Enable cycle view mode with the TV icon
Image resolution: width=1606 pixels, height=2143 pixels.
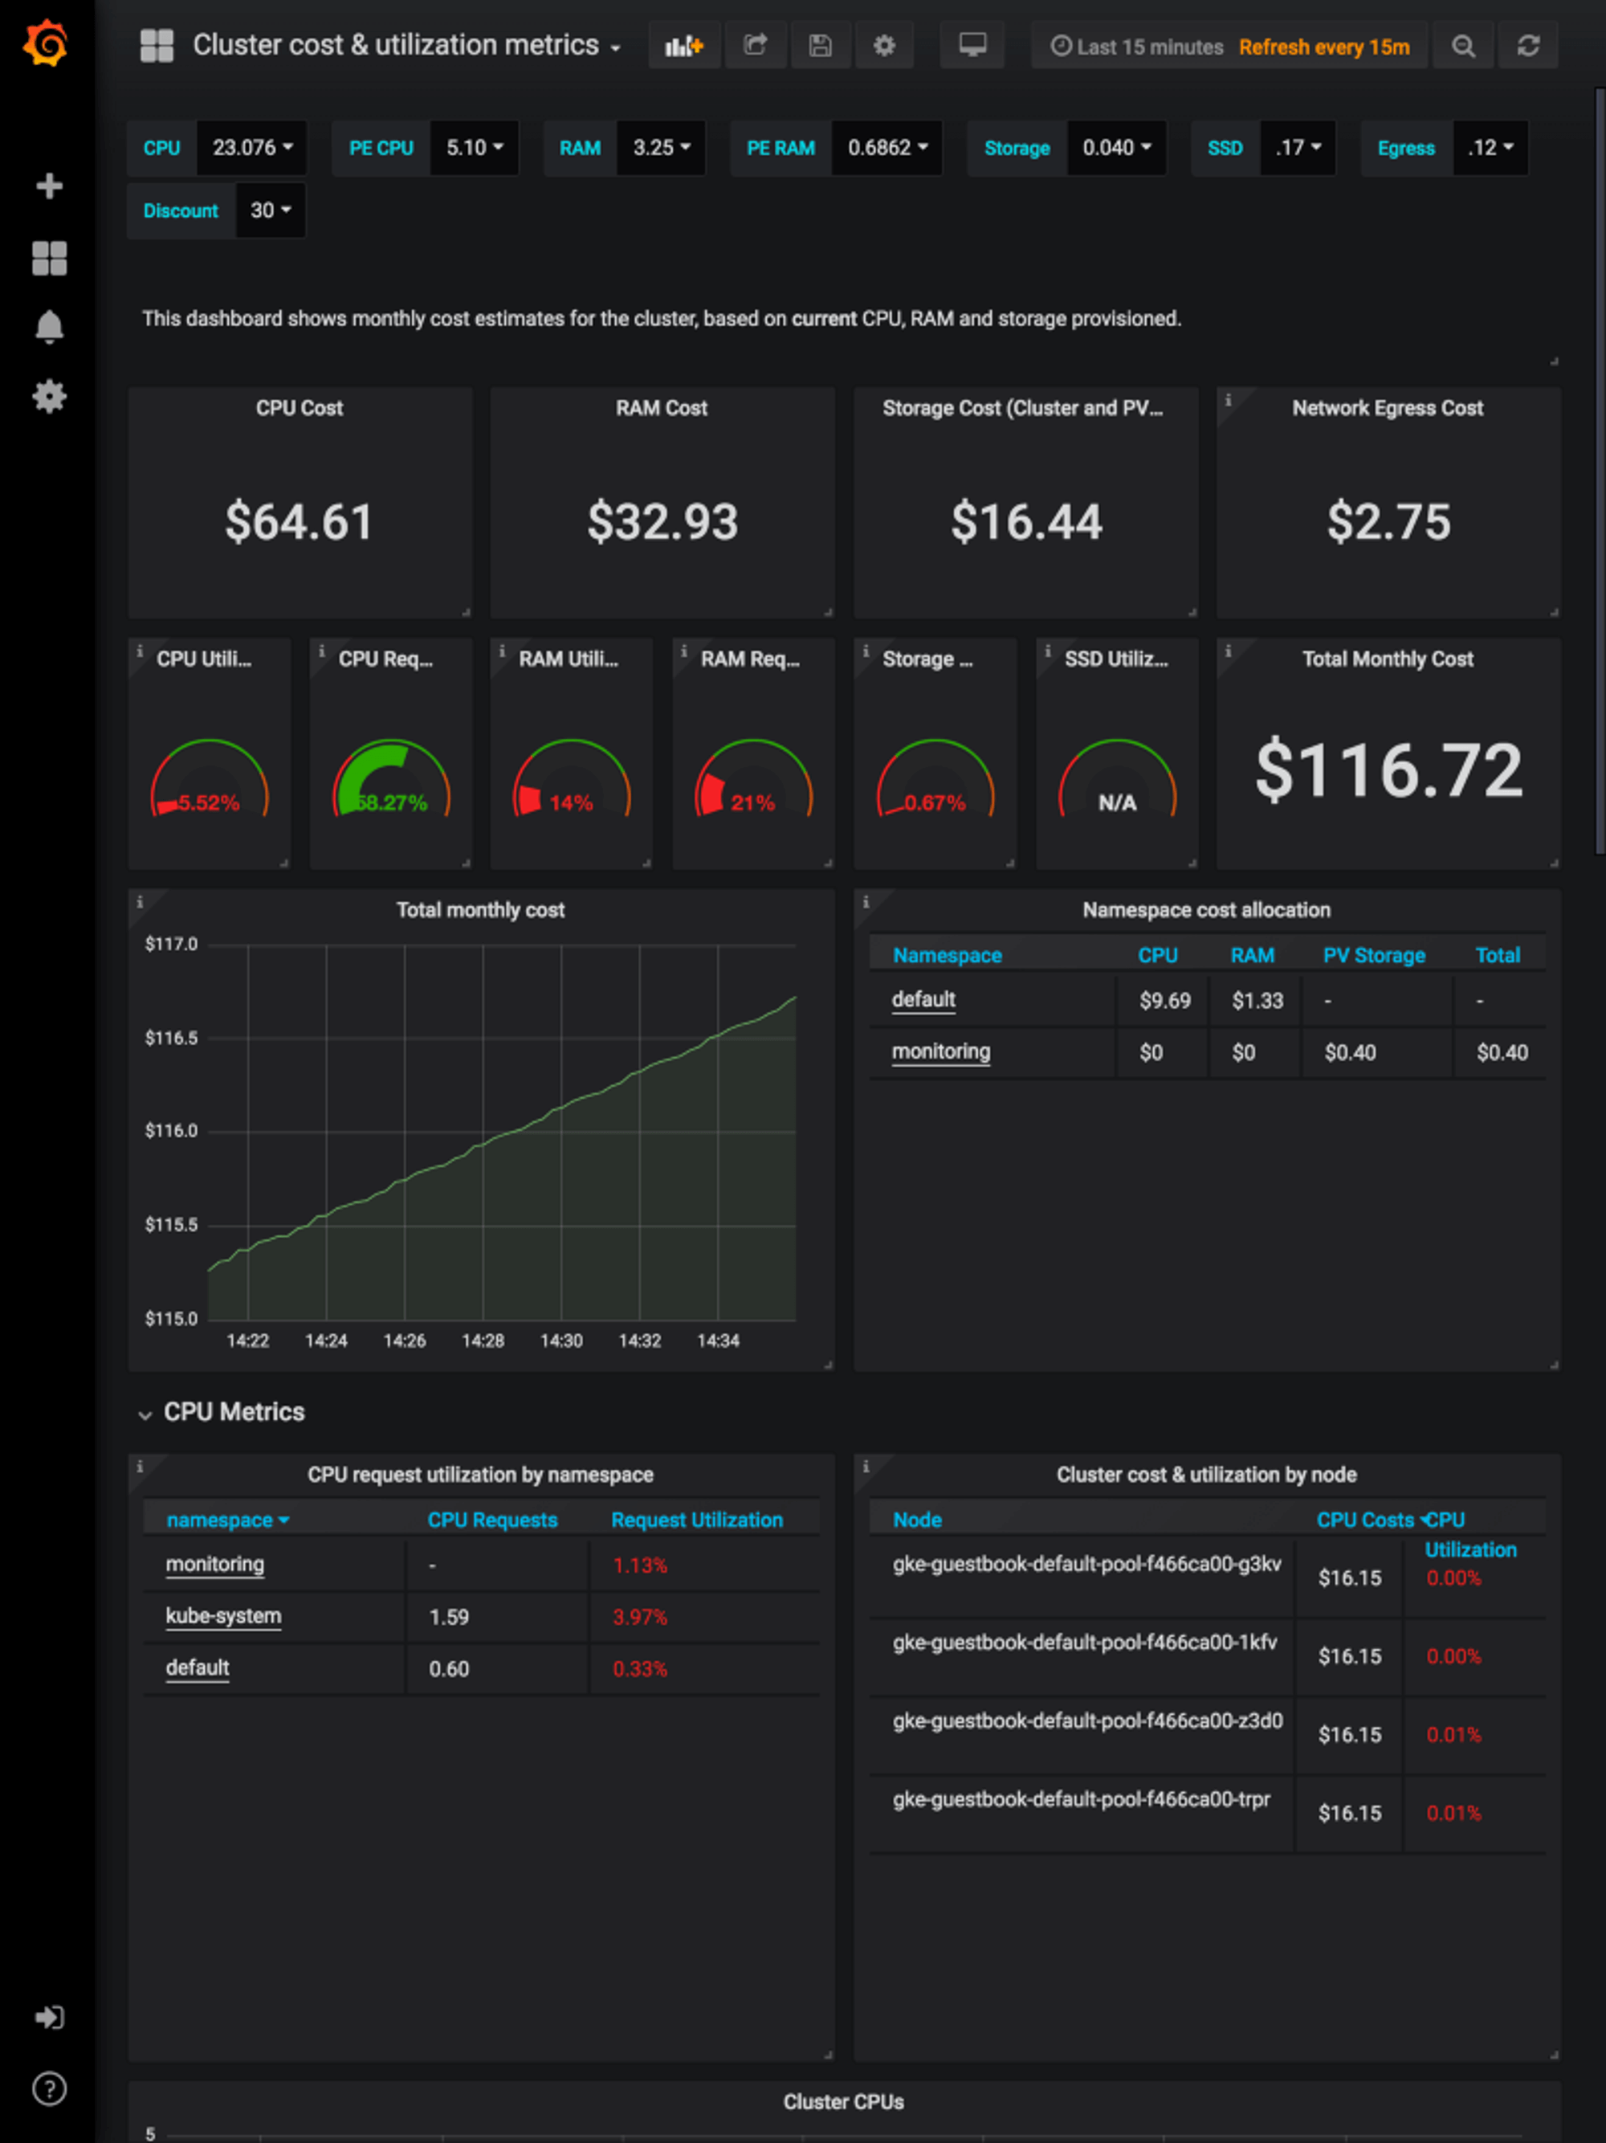(x=972, y=44)
